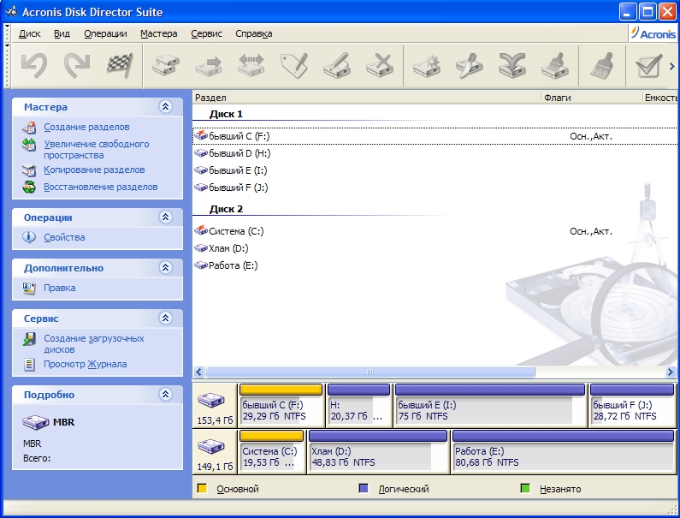Click the Move partition toolbar icon

(209, 66)
